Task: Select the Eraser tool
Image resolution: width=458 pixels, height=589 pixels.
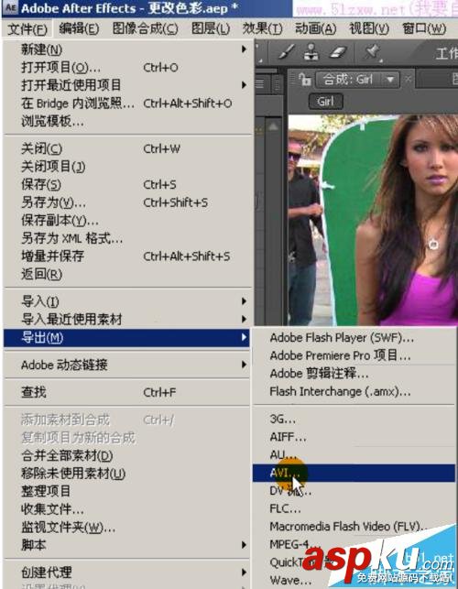Action: 338,52
